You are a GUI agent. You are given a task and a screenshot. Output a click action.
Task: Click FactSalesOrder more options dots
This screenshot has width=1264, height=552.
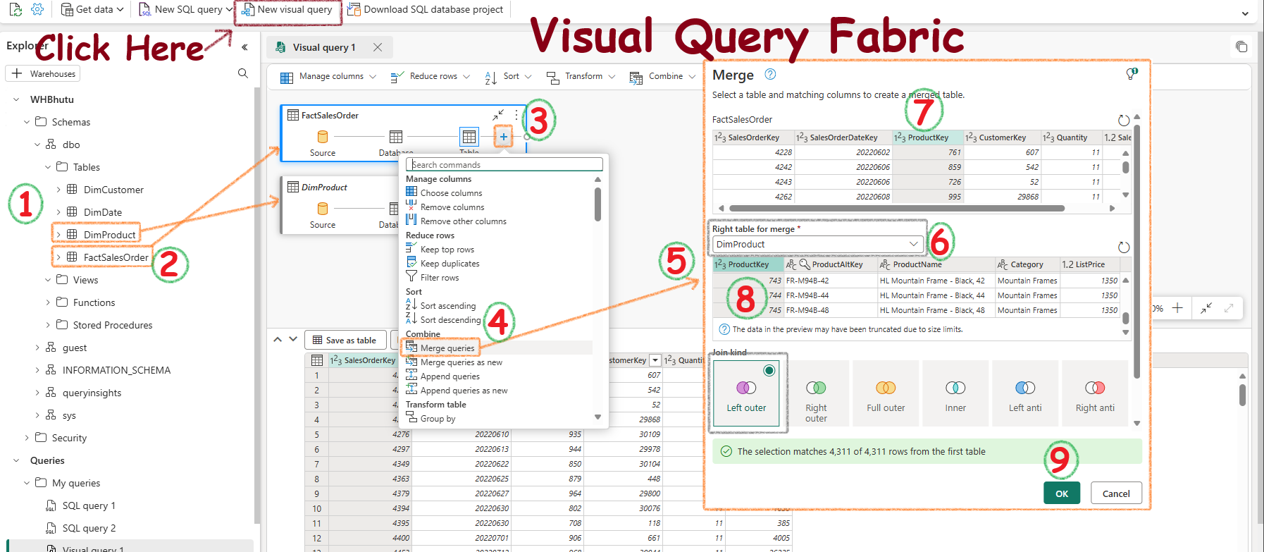pyautogui.click(x=516, y=115)
